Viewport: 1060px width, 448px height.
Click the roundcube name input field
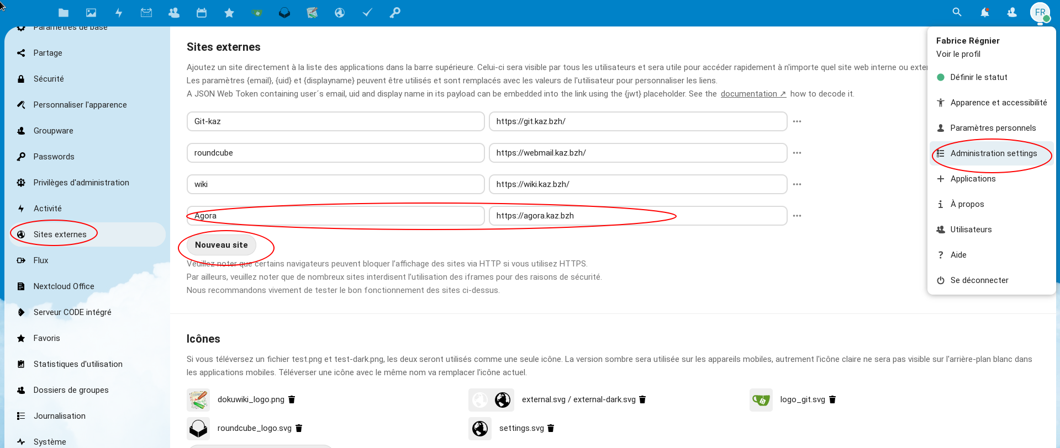(x=335, y=153)
